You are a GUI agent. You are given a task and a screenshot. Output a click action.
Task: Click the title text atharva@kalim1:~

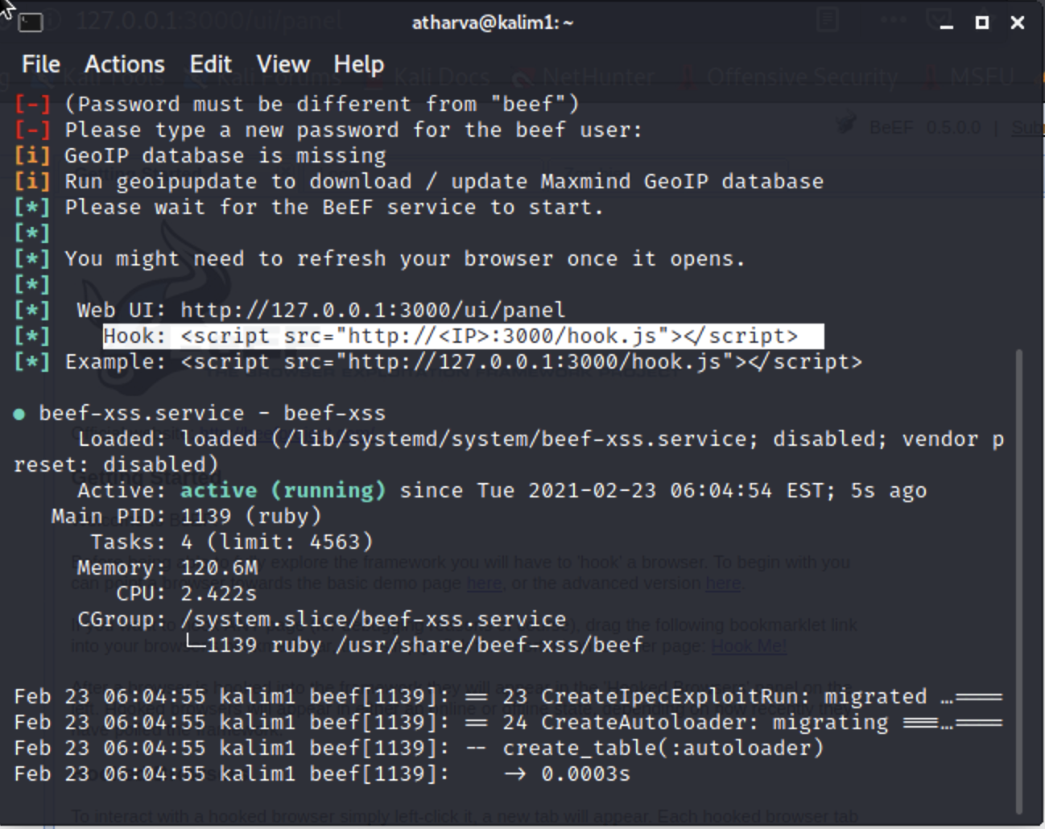tap(493, 23)
